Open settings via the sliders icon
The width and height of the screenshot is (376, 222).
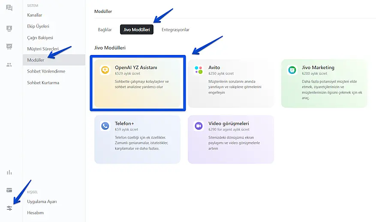coord(9,208)
